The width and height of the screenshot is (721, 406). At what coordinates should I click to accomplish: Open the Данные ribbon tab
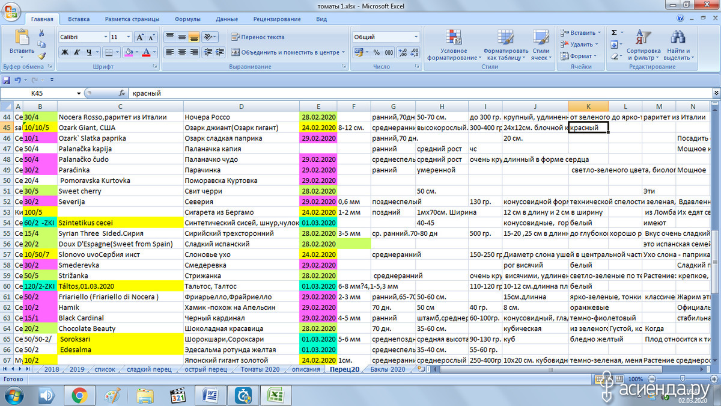click(x=227, y=19)
